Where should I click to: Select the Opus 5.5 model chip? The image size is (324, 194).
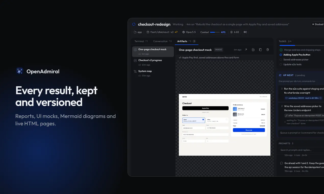[x=189, y=32]
